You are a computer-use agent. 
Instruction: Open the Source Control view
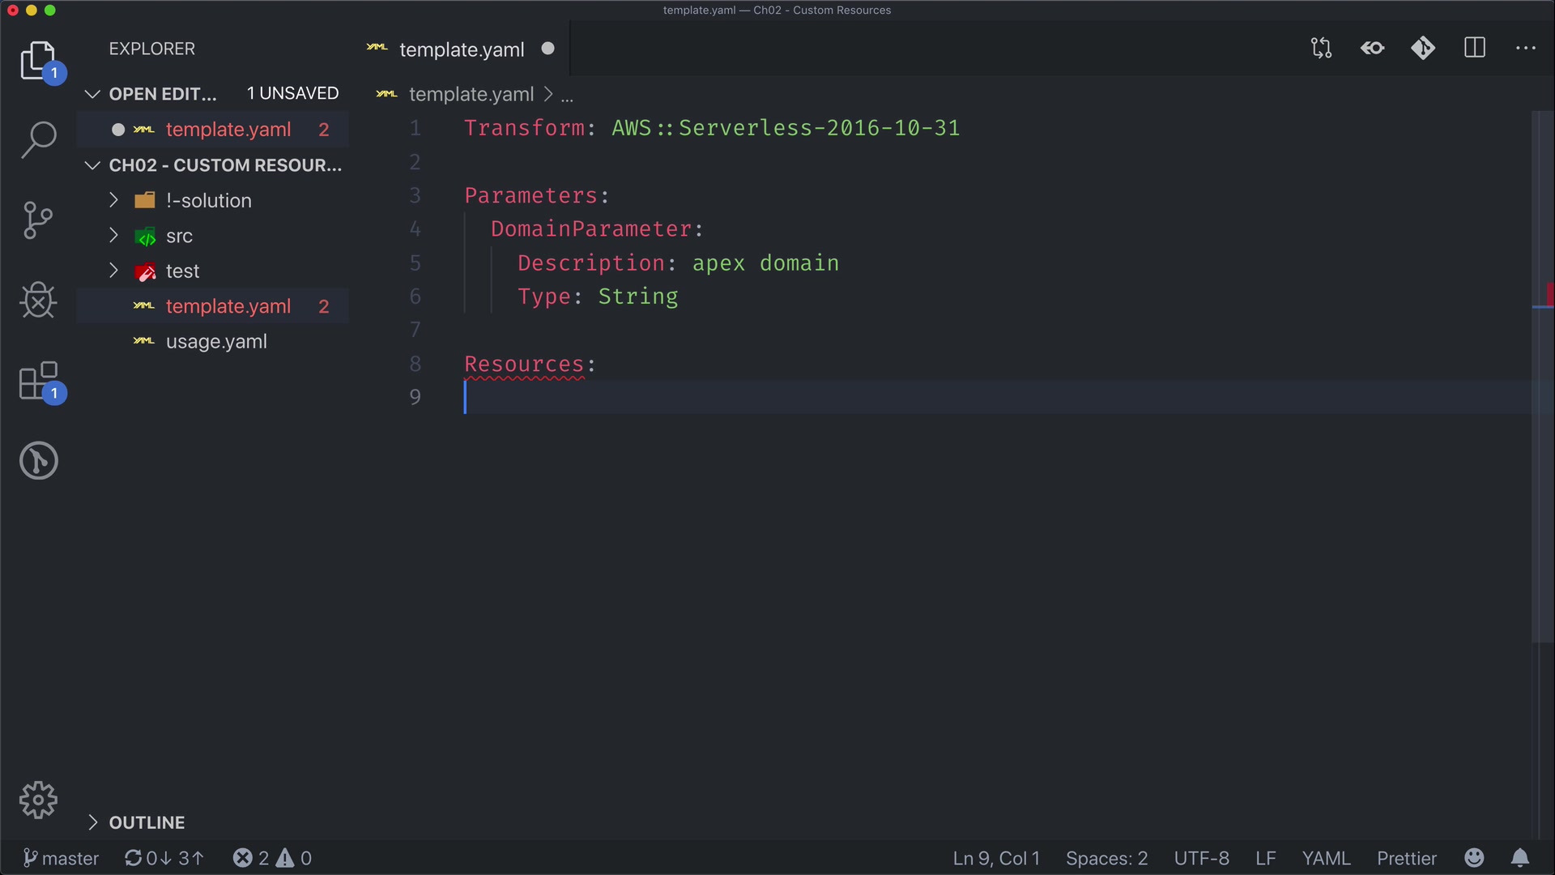click(38, 220)
